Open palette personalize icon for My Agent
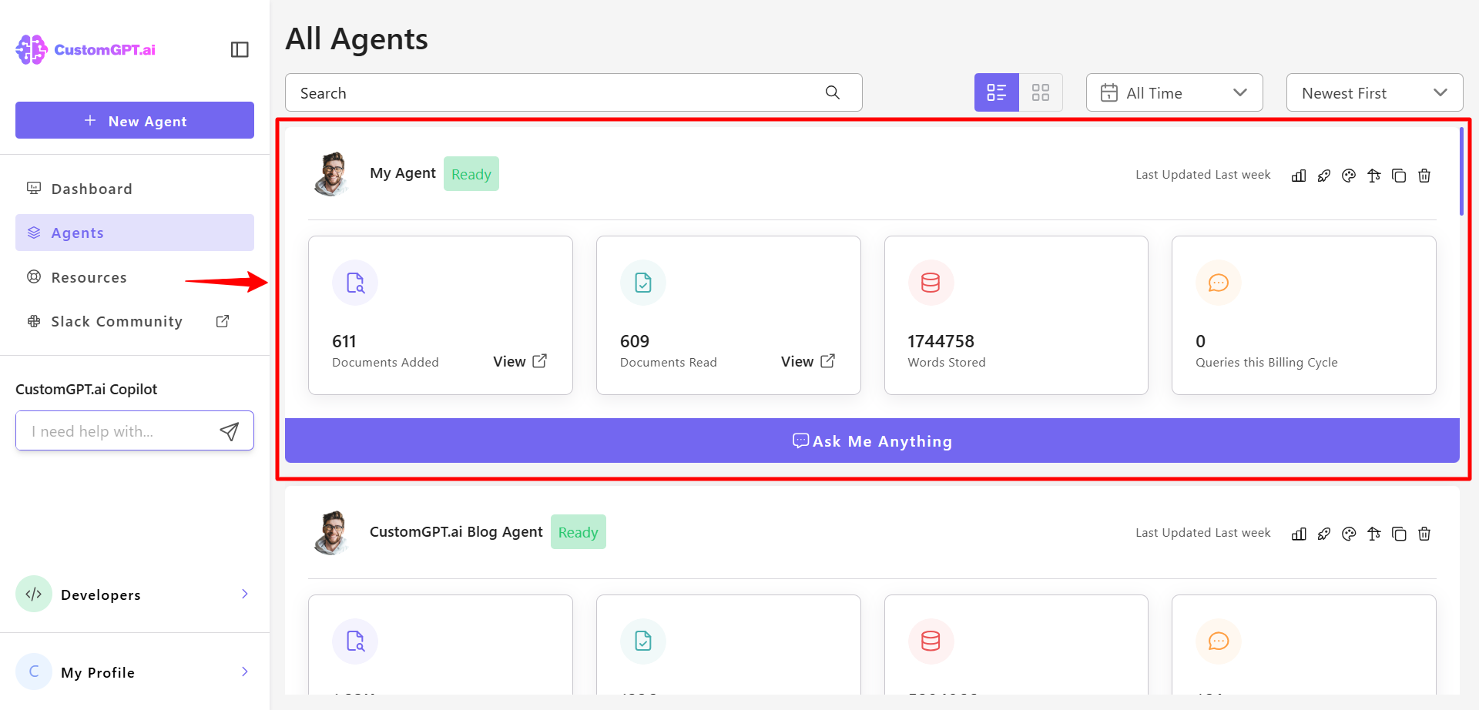This screenshot has width=1479, height=710. [1349, 176]
